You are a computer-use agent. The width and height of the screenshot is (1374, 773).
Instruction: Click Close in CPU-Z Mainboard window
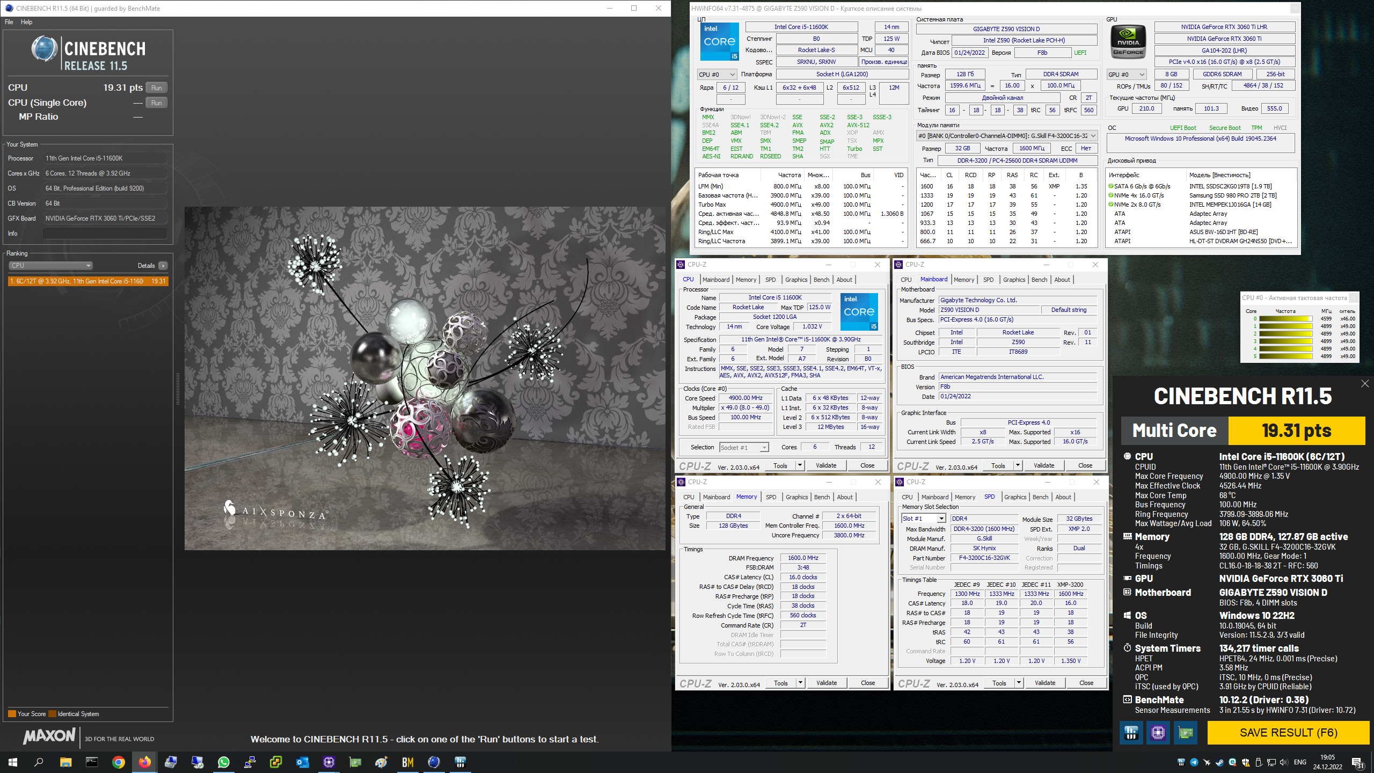tap(1085, 465)
